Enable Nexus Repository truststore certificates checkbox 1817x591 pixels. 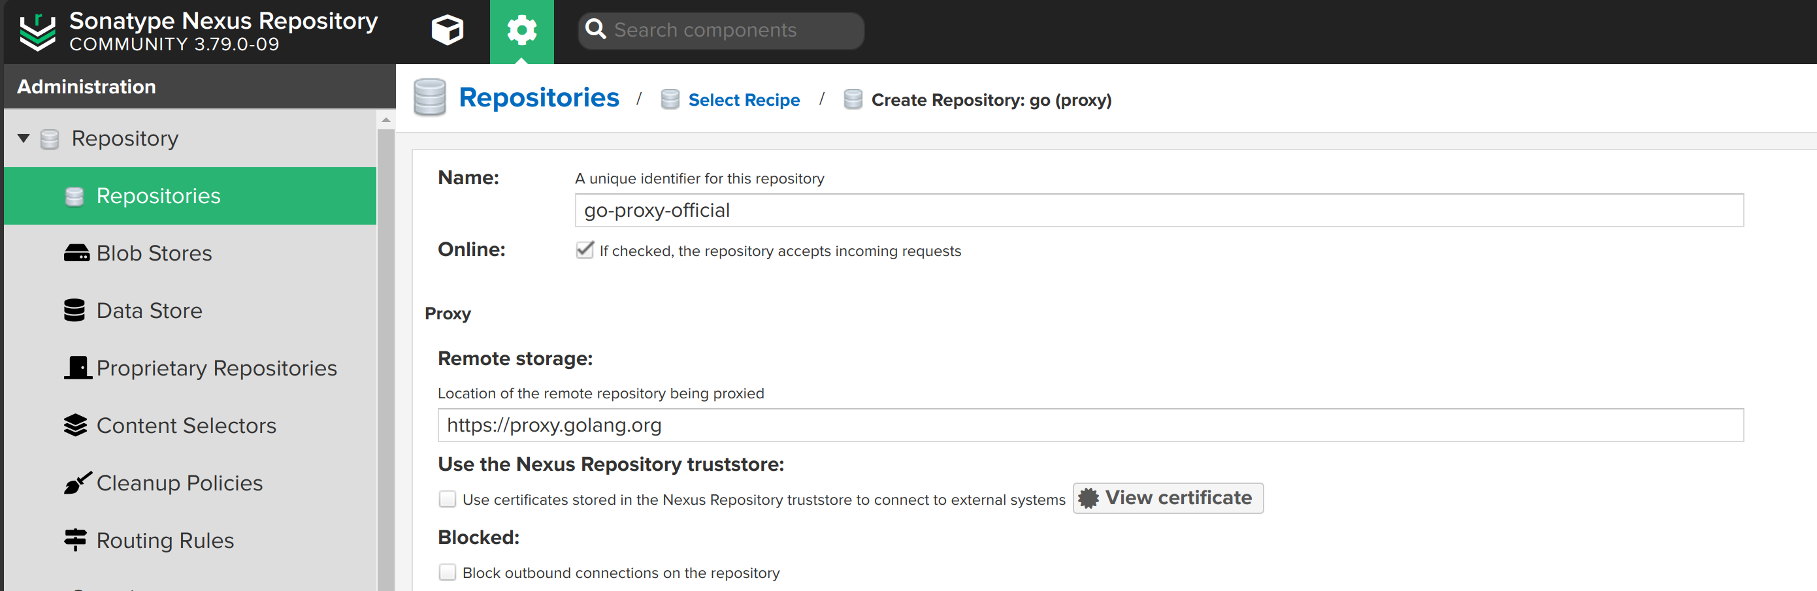(x=447, y=500)
